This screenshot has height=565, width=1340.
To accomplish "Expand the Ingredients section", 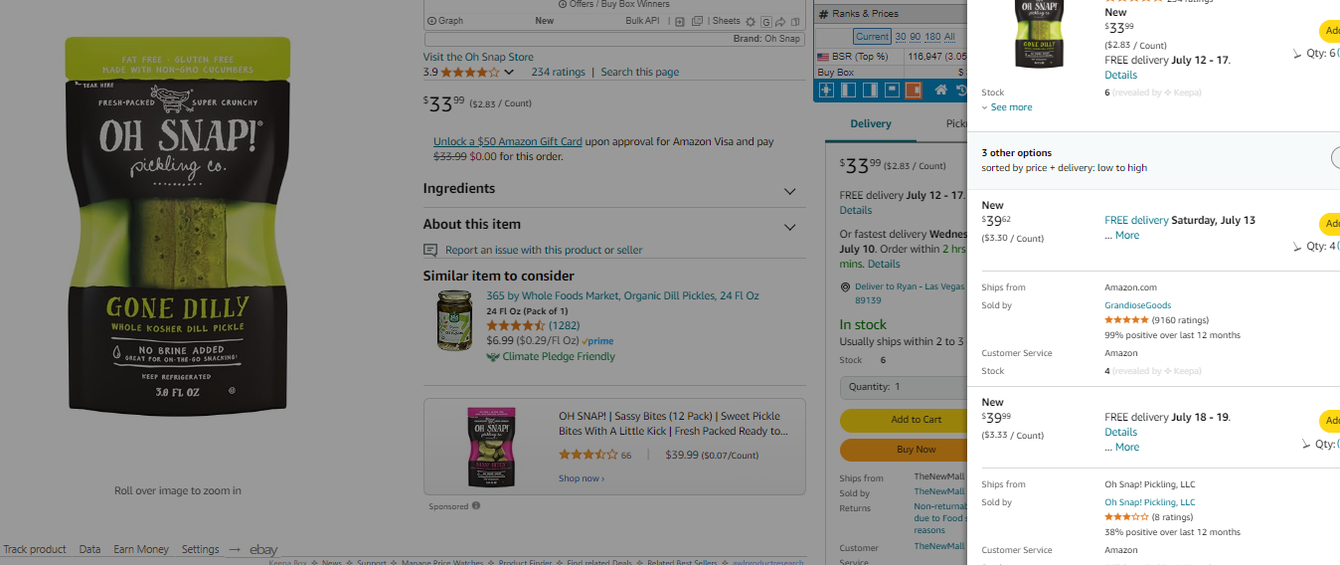I will point(613,189).
